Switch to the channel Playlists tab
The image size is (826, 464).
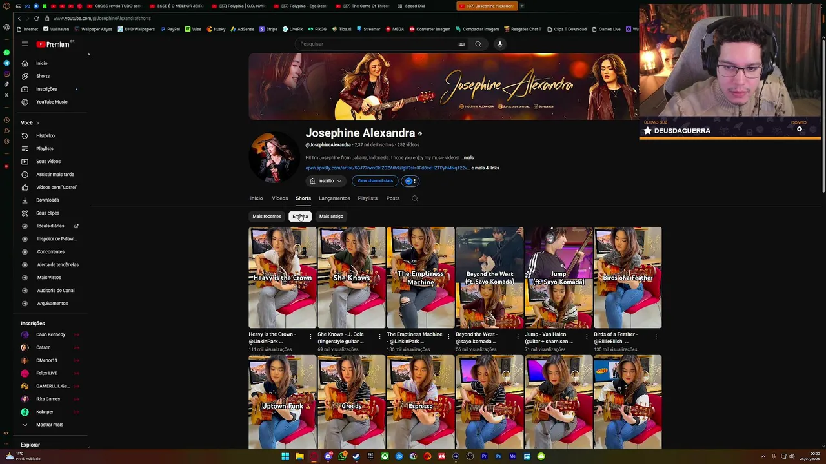tap(368, 198)
